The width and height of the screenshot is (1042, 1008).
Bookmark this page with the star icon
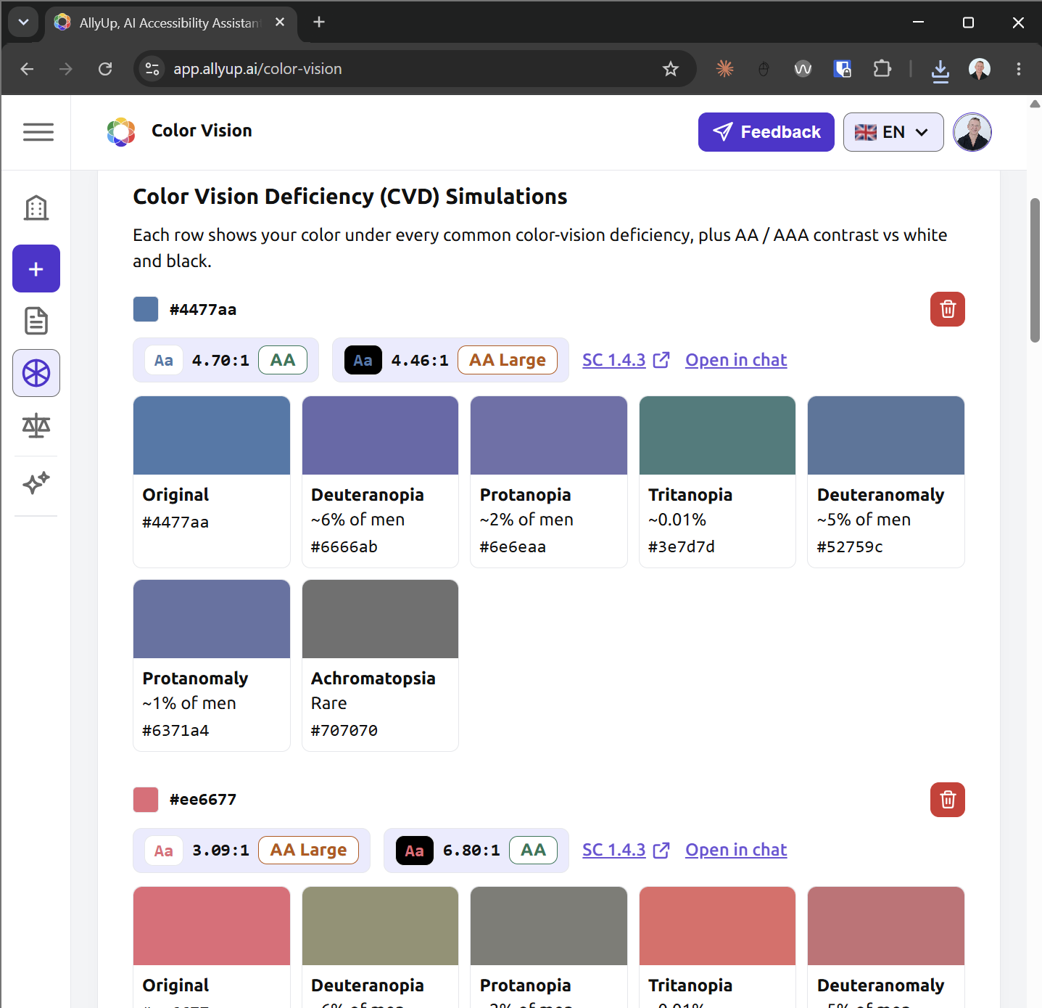point(671,69)
